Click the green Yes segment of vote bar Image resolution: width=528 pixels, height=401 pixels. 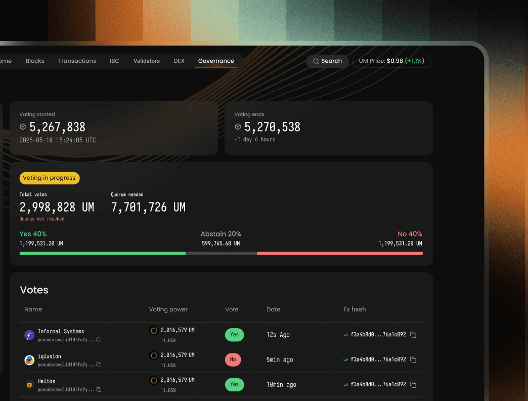pos(102,253)
